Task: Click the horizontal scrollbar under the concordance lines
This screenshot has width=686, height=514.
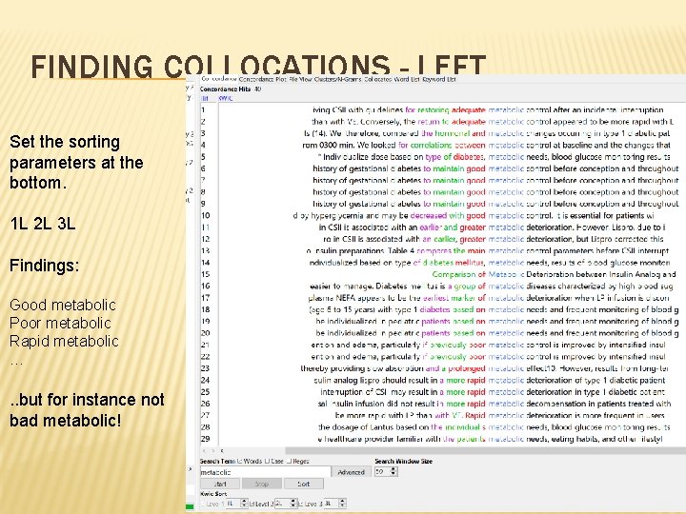Action: click(x=486, y=450)
